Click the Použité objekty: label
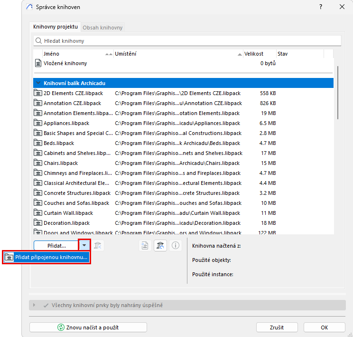 (x=212, y=260)
